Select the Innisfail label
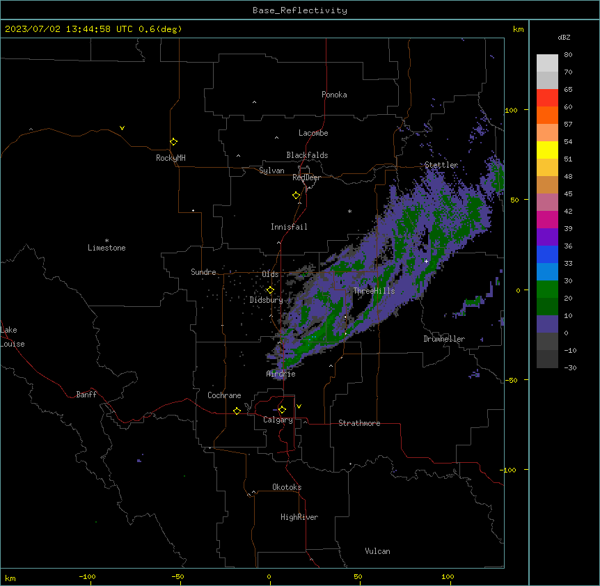The image size is (600, 586). tap(289, 227)
